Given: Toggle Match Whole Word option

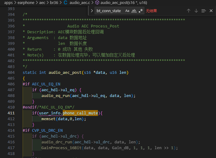Looking at the screenshot, I should click(134, 11).
